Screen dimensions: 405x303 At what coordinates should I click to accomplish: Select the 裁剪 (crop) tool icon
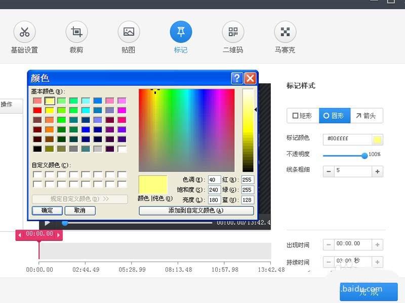pyautogui.click(x=76, y=31)
